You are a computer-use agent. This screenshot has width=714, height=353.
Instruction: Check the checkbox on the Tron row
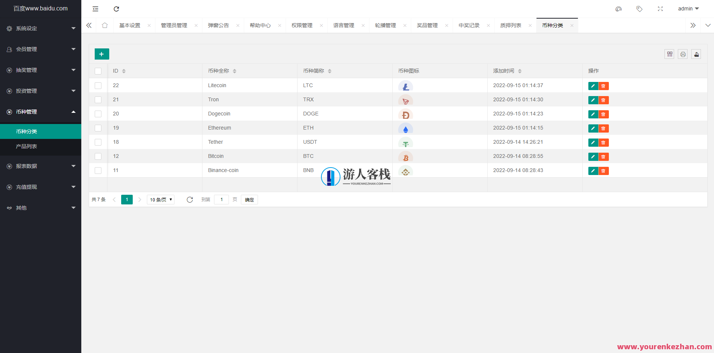98,99
